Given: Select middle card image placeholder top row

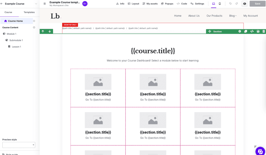Looking at the screenshot, I should [153, 82].
